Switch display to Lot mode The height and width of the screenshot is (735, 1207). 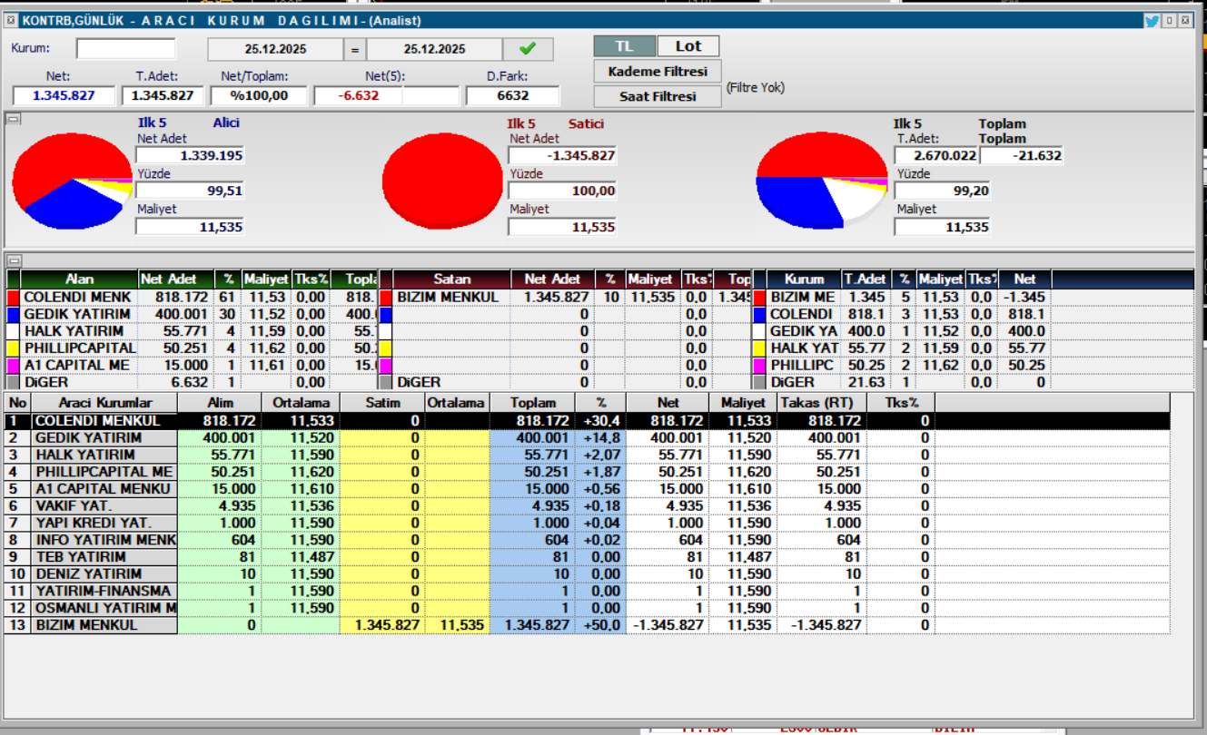click(x=688, y=46)
